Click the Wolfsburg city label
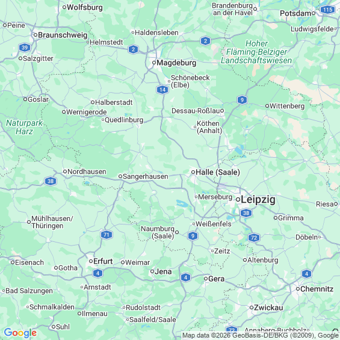The image size is (340, 340). 85,7
